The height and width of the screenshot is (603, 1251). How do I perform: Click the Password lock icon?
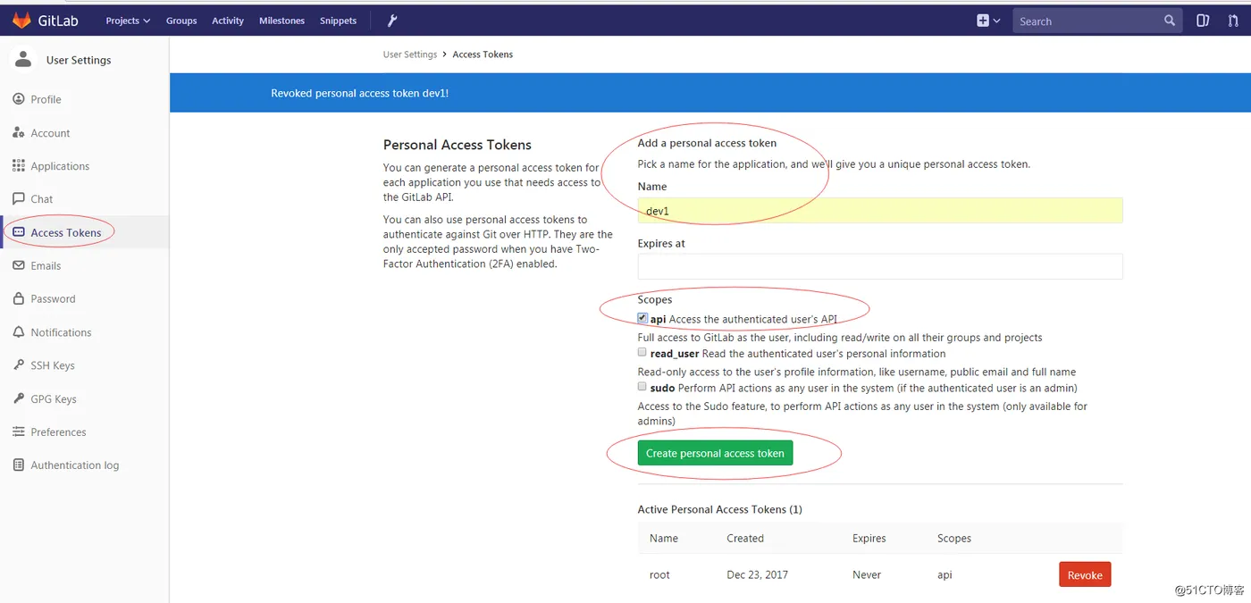[18, 298]
